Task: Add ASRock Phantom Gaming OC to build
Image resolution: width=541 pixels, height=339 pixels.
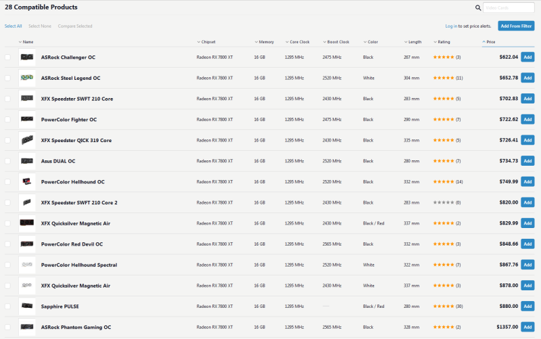Action: [x=527, y=327]
